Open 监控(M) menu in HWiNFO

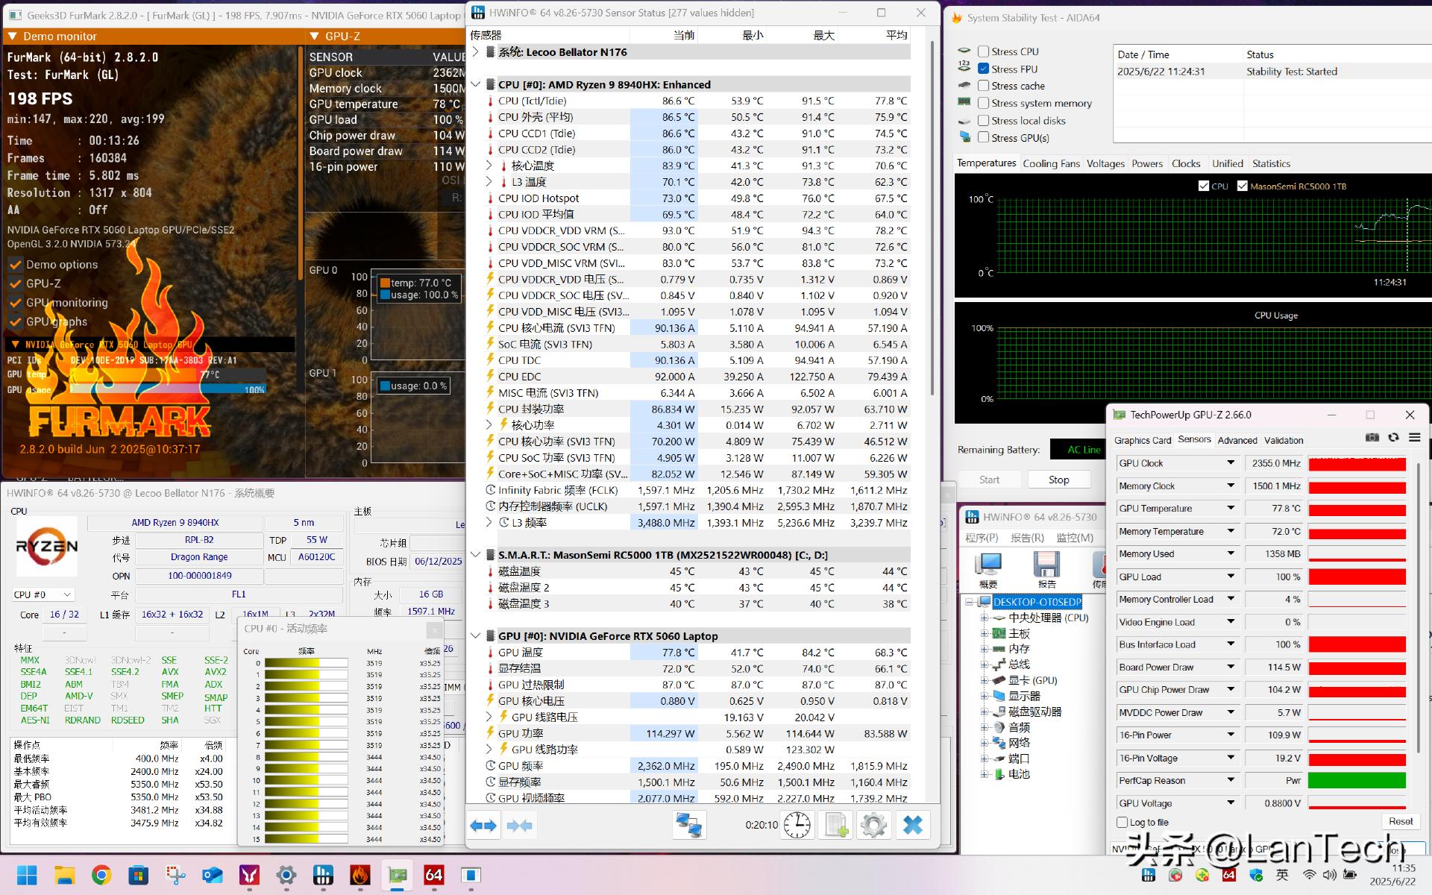[1075, 538]
